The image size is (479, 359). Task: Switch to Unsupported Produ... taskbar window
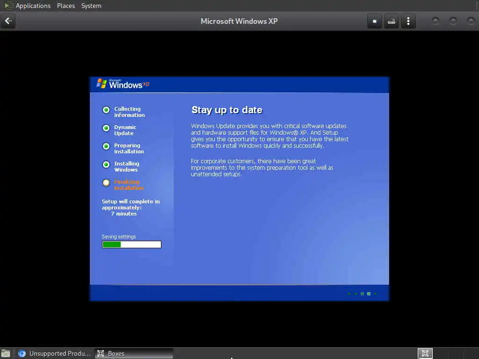[x=54, y=353]
